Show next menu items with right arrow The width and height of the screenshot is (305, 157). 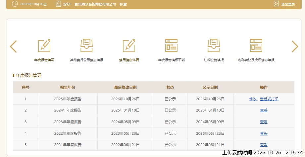click(x=295, y=46)
